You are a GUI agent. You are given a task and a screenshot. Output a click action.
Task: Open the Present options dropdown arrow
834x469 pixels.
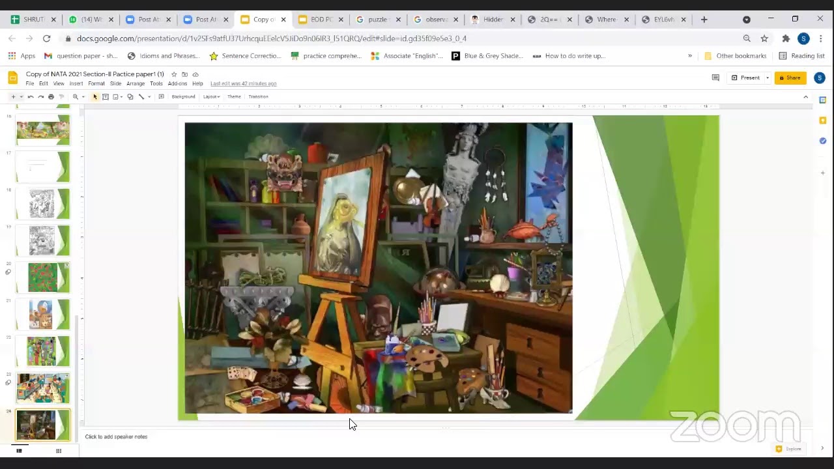[768, 78]
